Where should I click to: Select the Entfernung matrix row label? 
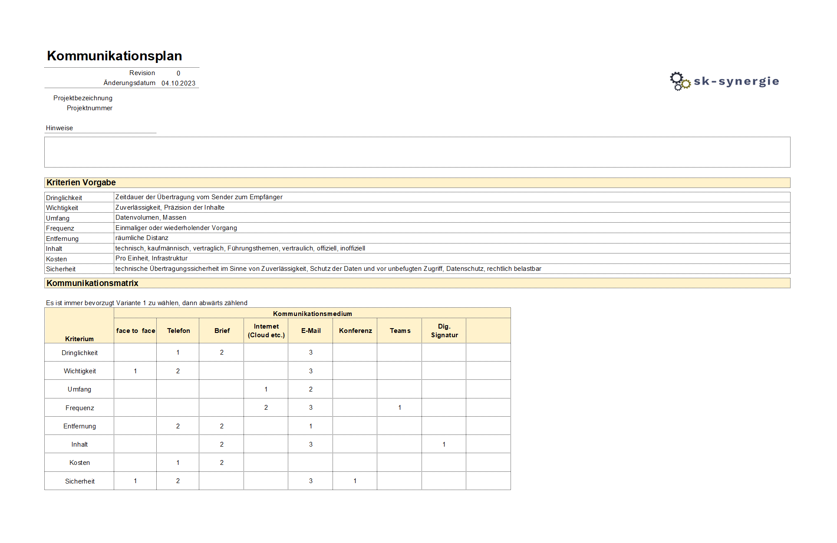pos(79,426)
